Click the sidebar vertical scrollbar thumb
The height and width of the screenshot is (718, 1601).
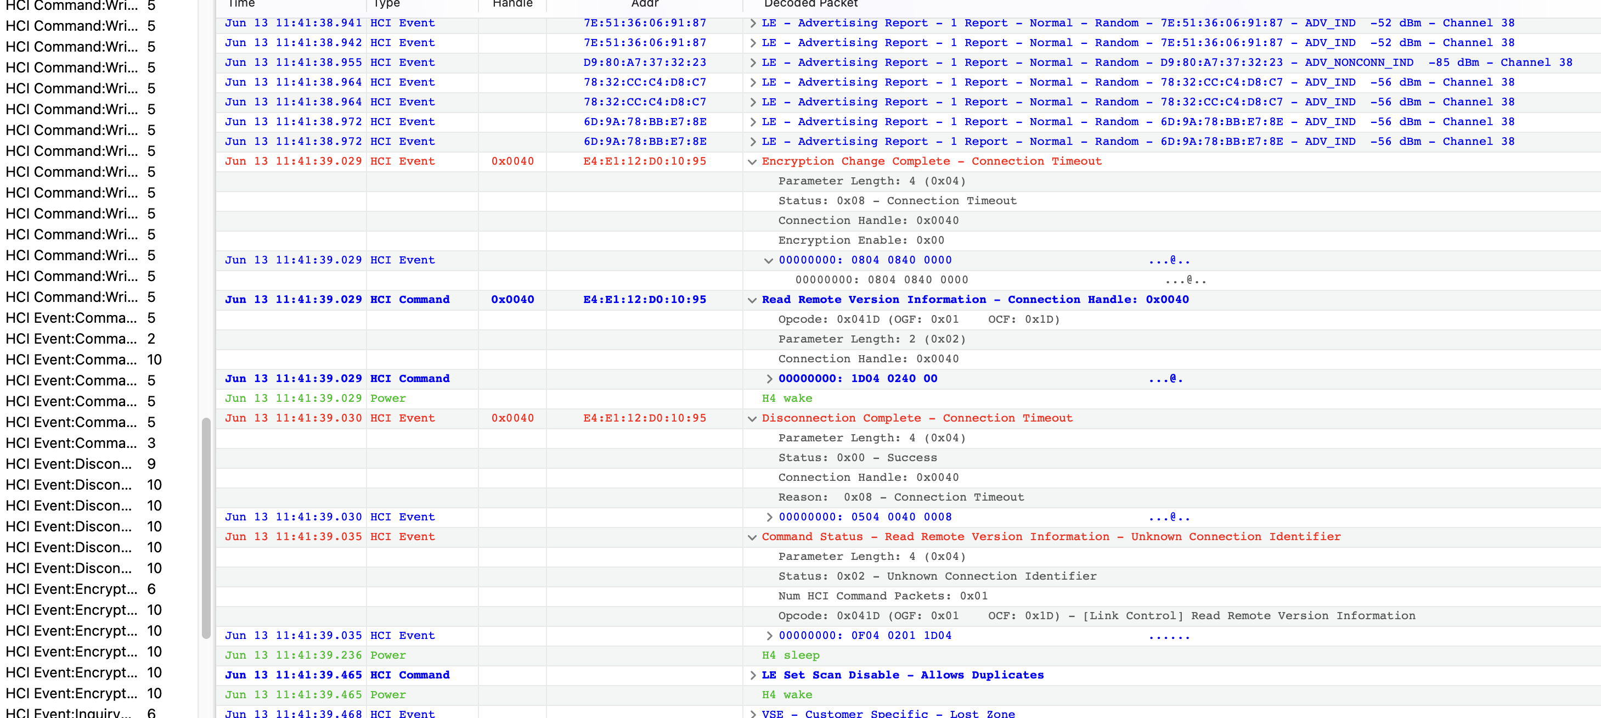point(206,529)
